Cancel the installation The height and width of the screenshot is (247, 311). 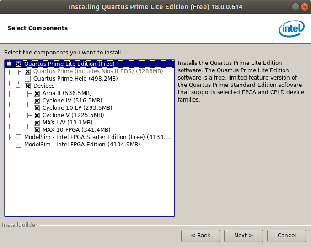click(x=286, y=236)
